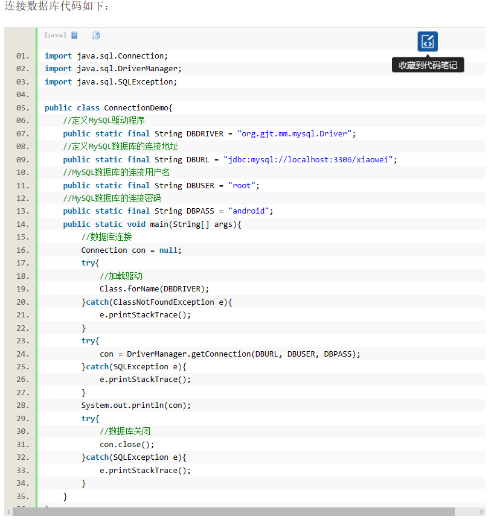Click the string "org.gjt.mm.mysql.Driver"
The width and height of the screenshot is (503, 531).
294,134
